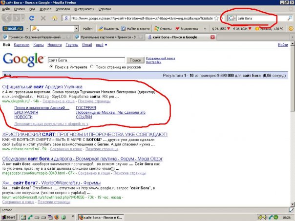Open the Windows Start button
Image resolution: width=295 pixels, height=221 pixels.
pos(8,217)
